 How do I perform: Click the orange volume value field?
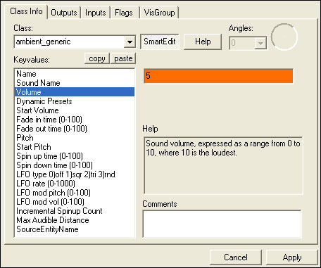(x=219, y=76)
